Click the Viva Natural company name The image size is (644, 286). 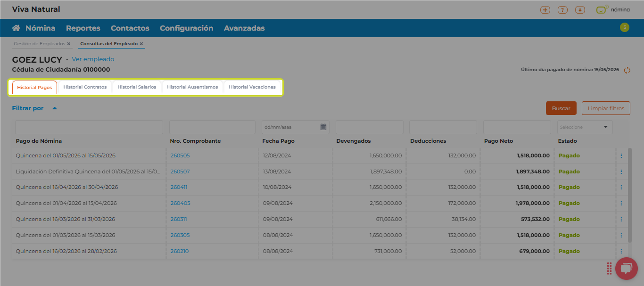(x=36, y=9)
